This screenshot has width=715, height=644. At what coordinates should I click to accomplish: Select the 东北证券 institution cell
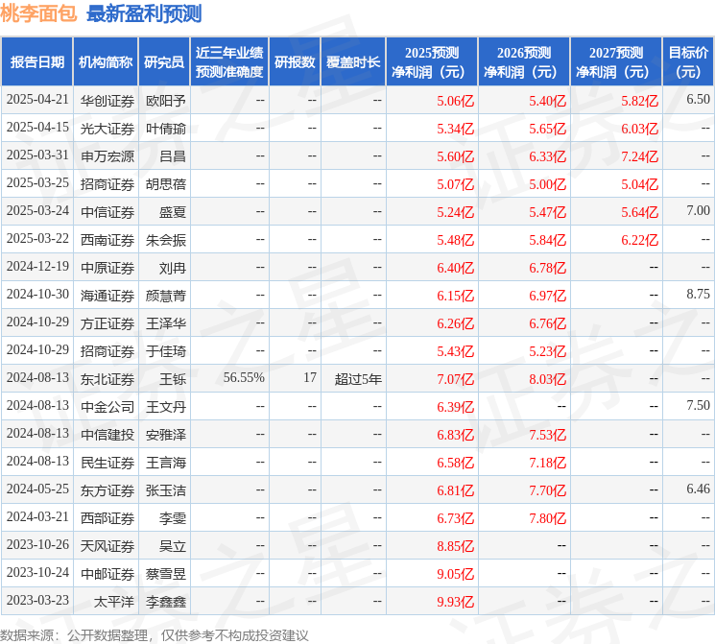pos(107,379)
